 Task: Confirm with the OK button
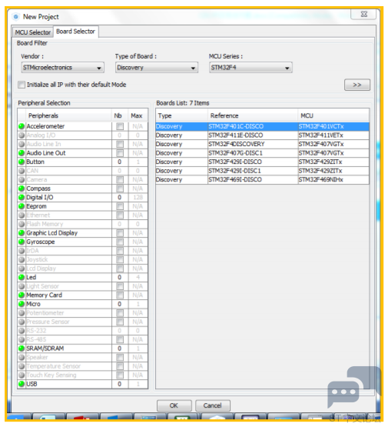click(x=174, y=405)
